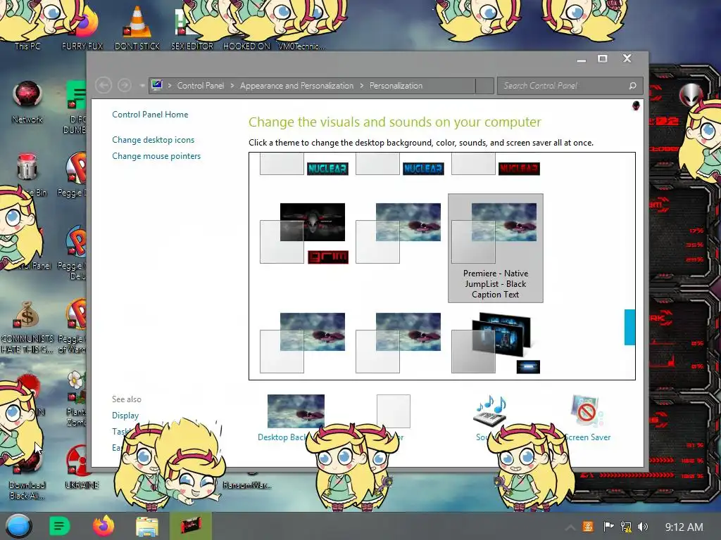Select the grim theme thumbnail
The height and width of the screenshot is (540, 721).
(x=304, y=233)
